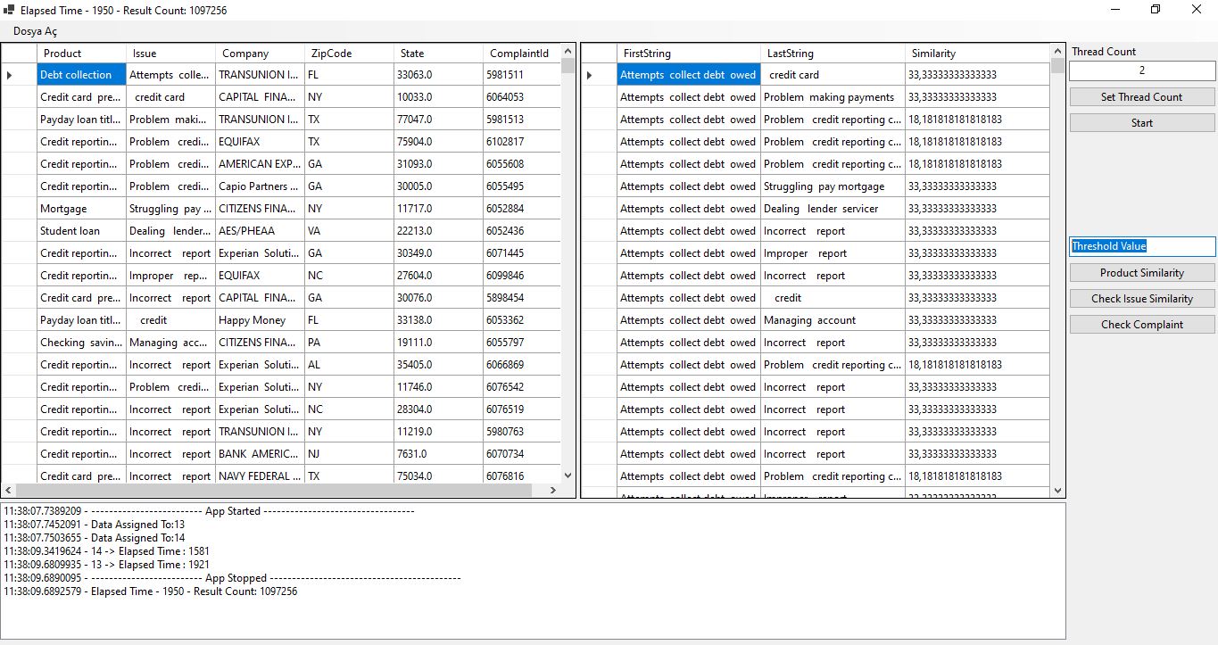Click the Check Issue Similarity button
The width and height of the screenshot is (1218, 645).
(x=1141, y=298)
